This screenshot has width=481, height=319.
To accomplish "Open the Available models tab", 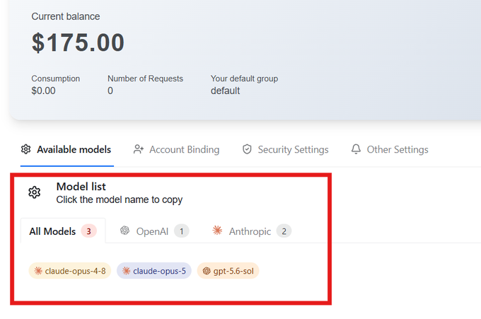I will click(67, 150).
